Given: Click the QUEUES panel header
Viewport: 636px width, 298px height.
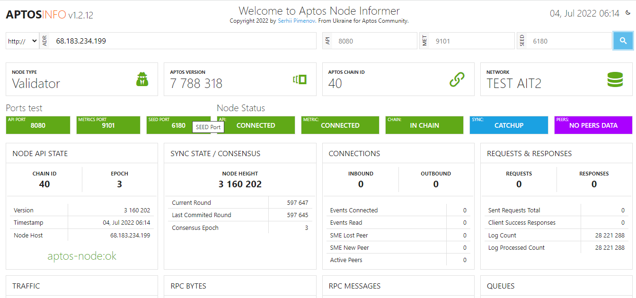Looking at the screenshot, I should tap(556, 286).
